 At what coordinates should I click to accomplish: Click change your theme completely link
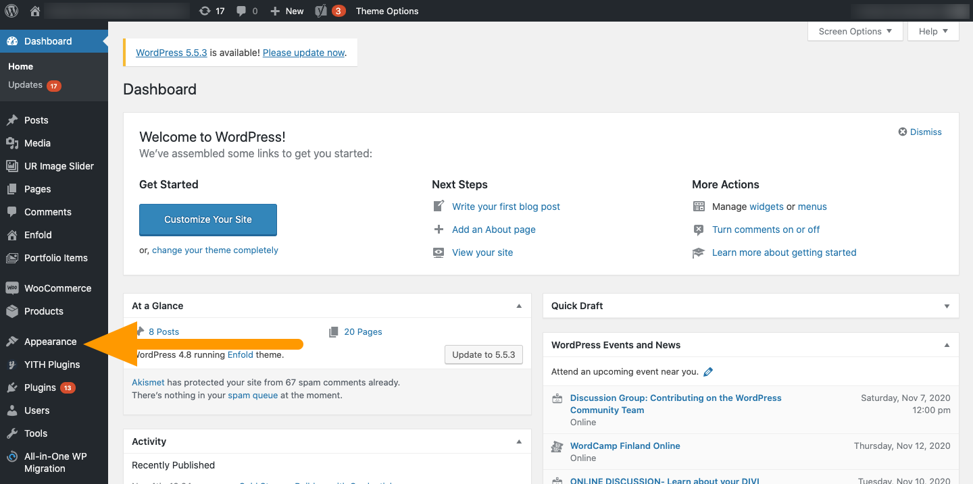(215, 250)
